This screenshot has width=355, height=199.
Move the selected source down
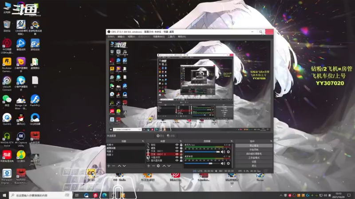coord(169,166)
